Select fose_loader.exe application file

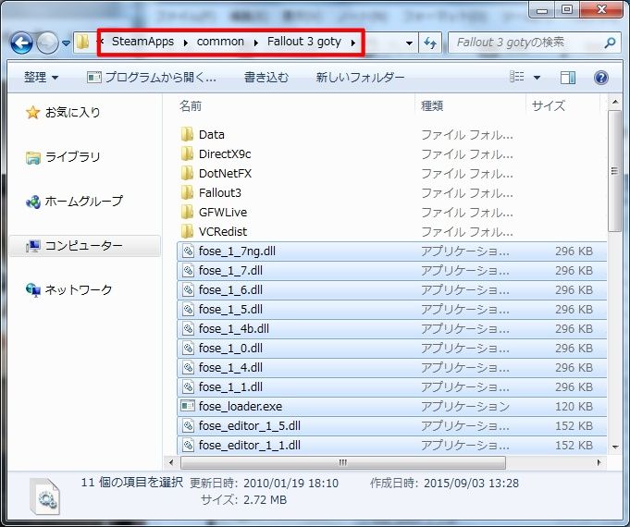[391, 406]
